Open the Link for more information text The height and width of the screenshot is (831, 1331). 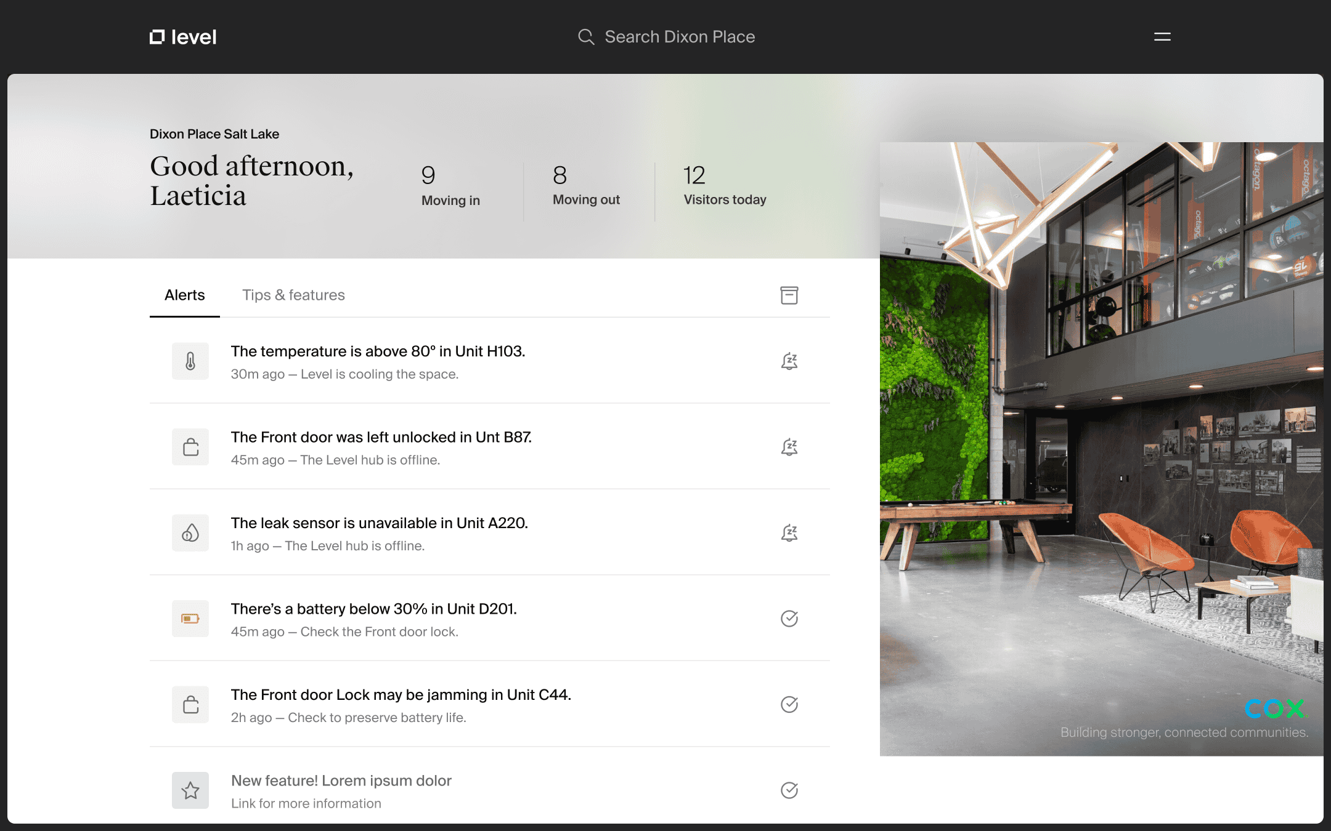(306, 804)
